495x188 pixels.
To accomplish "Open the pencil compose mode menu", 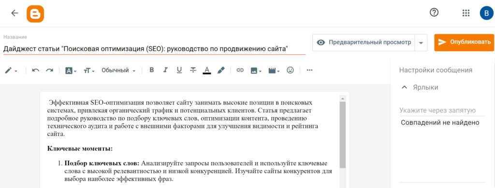I will click(x=11, y=70).
